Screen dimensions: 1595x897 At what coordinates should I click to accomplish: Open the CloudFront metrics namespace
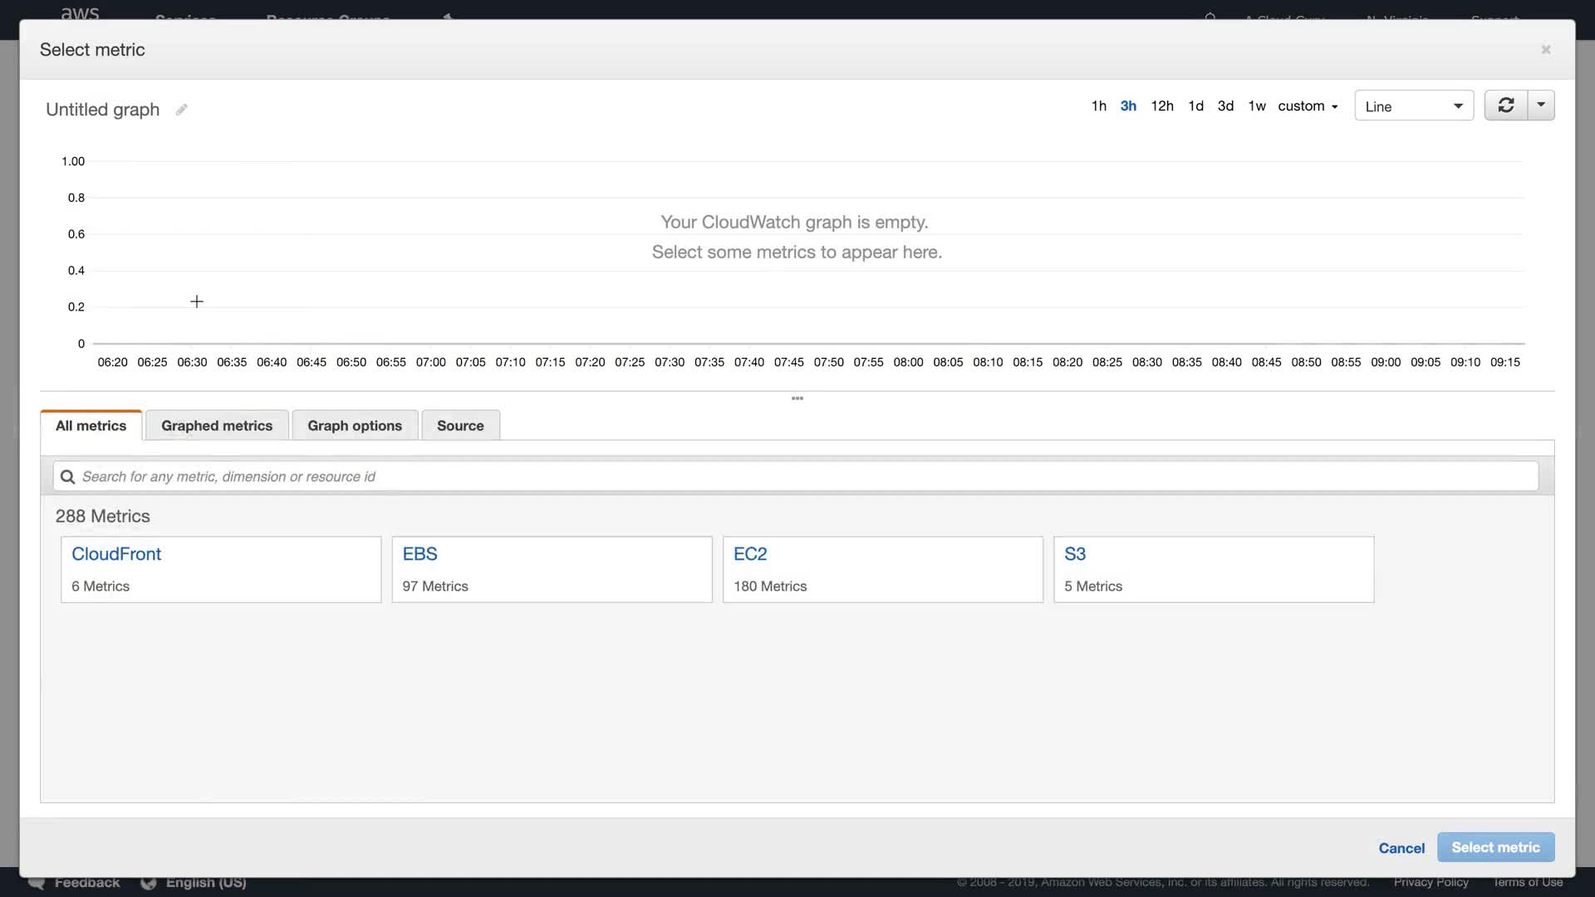pos(116,554)
